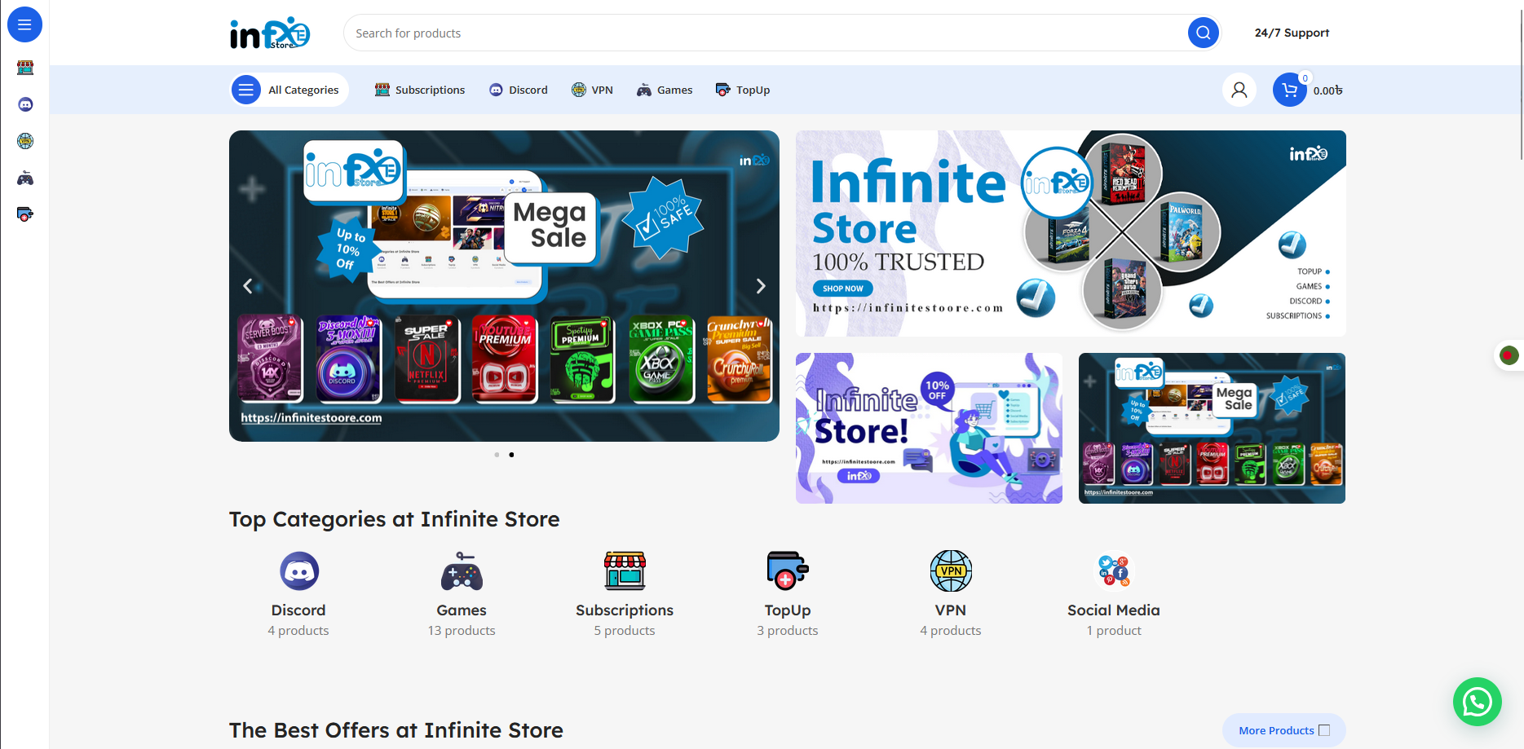The image size is (1524, 749).
Task: Select the first carousel pagination dot
Action: pos(497,455)
